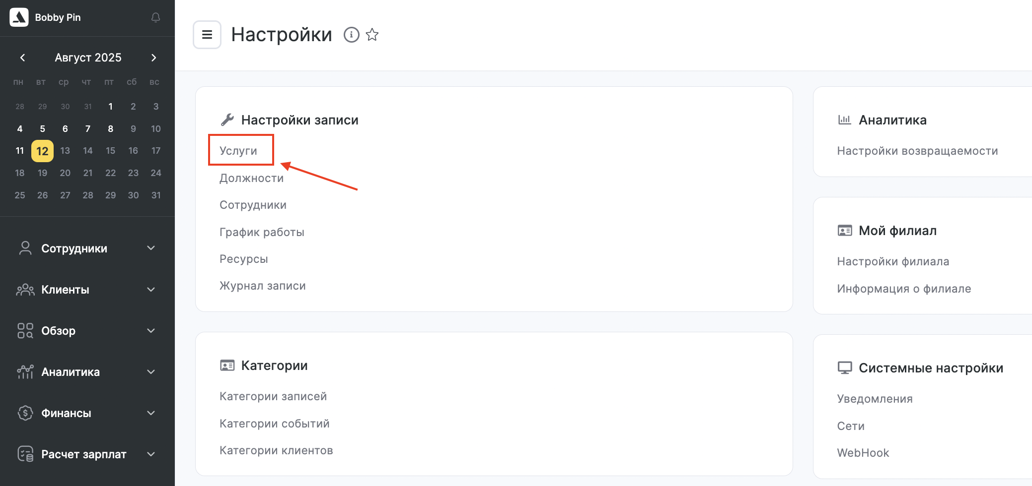Go to previous month in calendar
Viewport: 1032px width, 486px height.
coord(22,58)
